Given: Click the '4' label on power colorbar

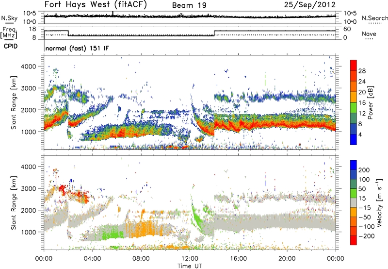Looking at the screenshot, I should click(x=360, y=135).
